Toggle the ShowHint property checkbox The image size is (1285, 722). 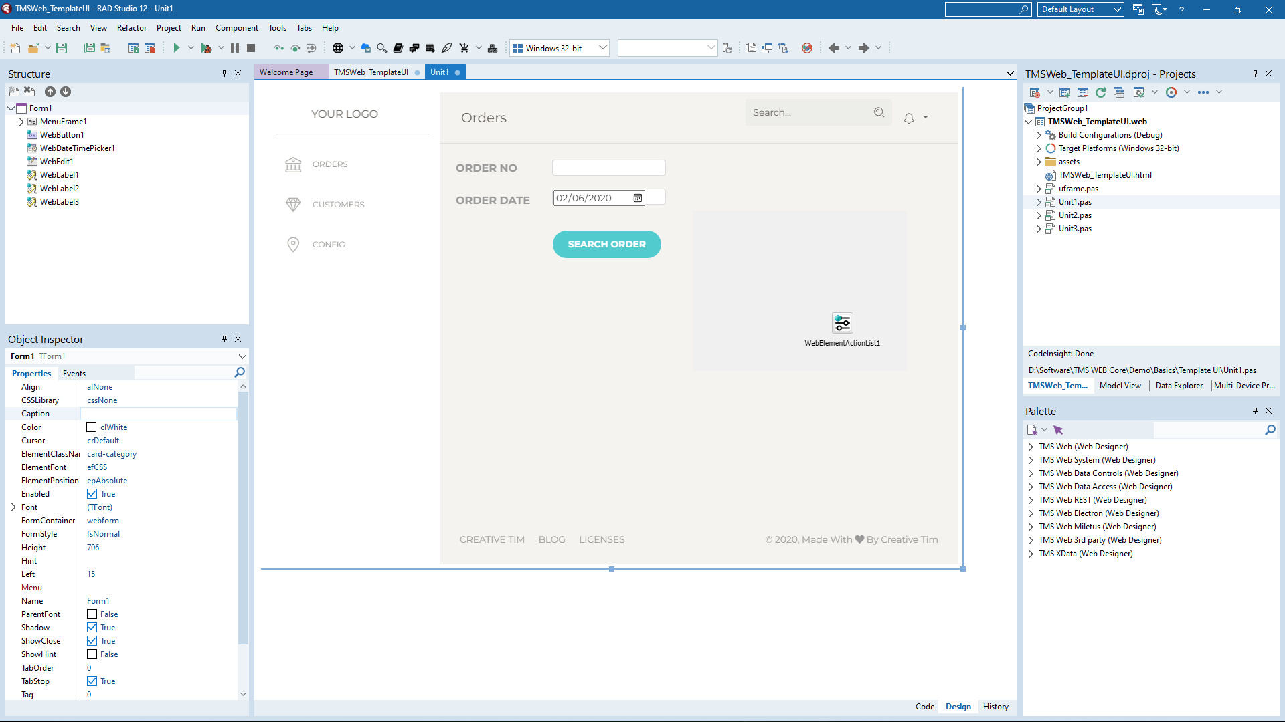pyautogui.click(x=92, y=654)
